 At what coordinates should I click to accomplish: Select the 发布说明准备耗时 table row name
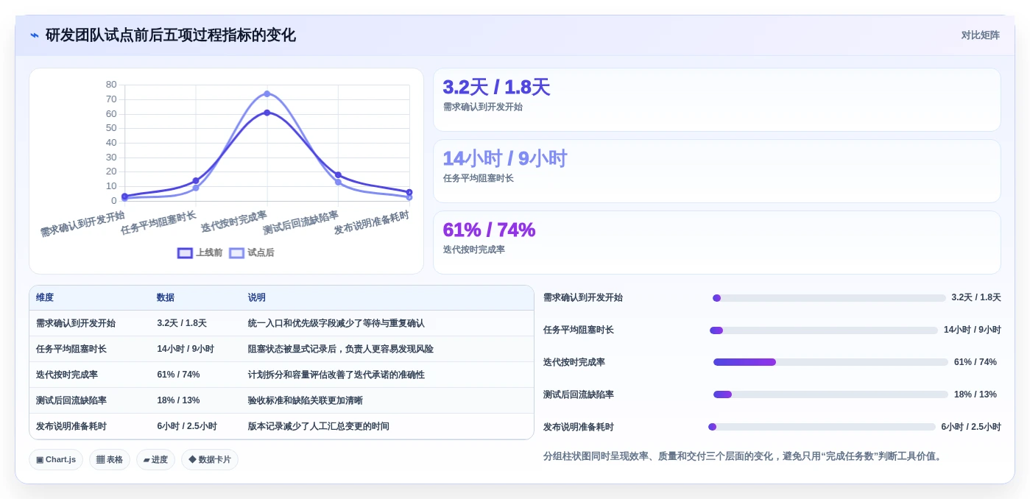[x=71, y=426]
